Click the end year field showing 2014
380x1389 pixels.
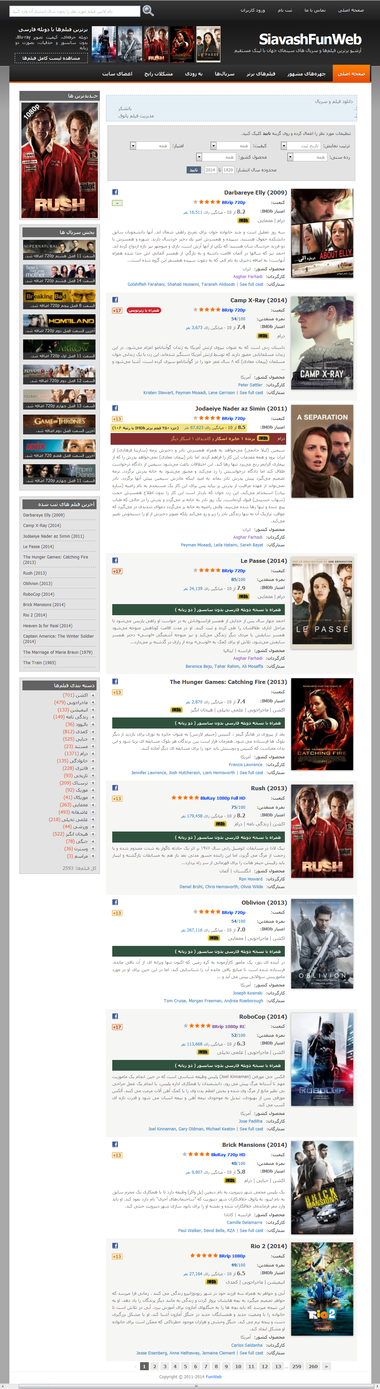[x=210, y=170]
